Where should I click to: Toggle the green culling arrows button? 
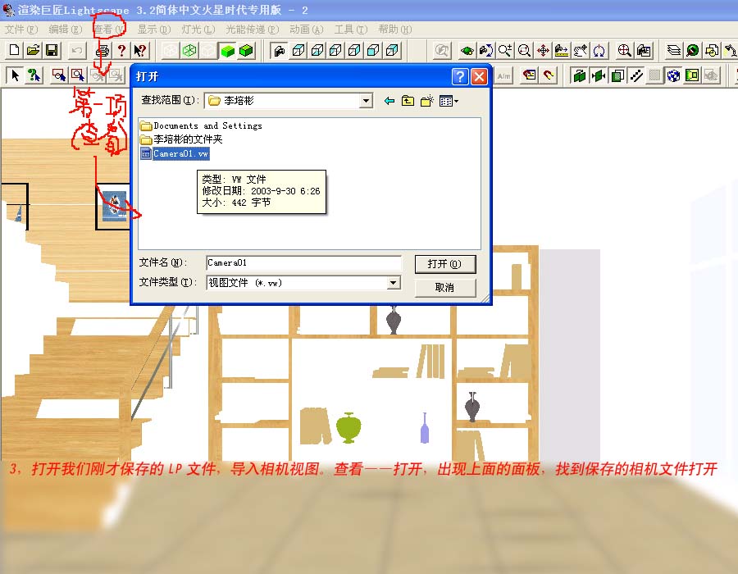(x=599, y=75)
